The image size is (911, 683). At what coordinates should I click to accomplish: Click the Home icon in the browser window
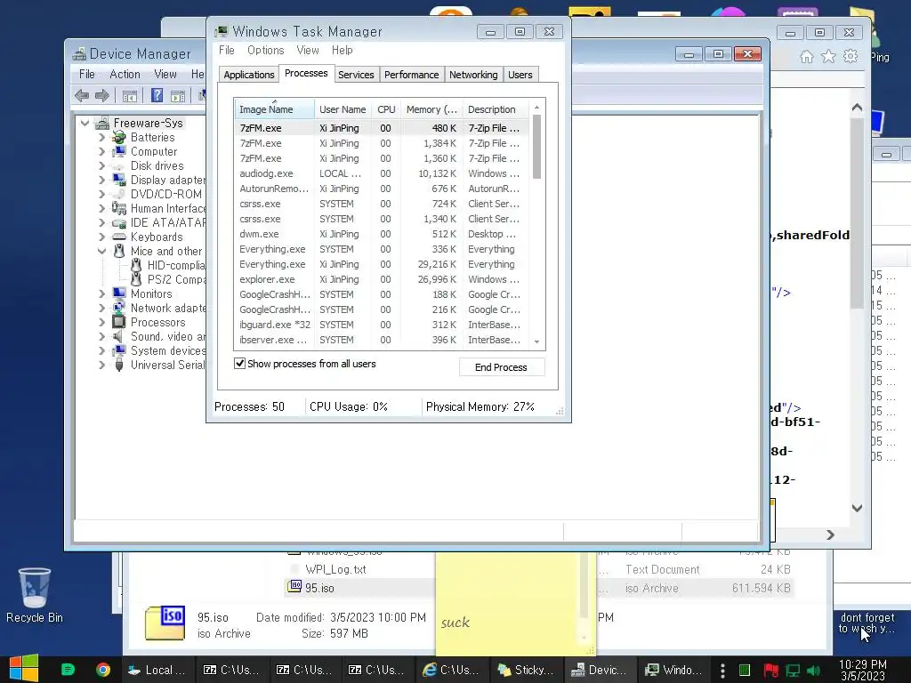tap(806, 56)
